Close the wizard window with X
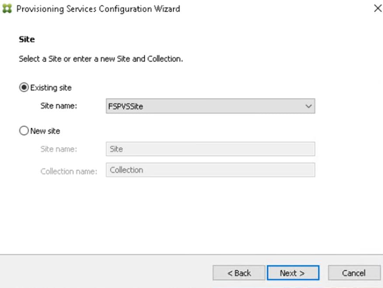383x288 pixels. 378,9
